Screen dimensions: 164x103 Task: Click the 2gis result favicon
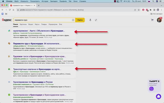9,69
